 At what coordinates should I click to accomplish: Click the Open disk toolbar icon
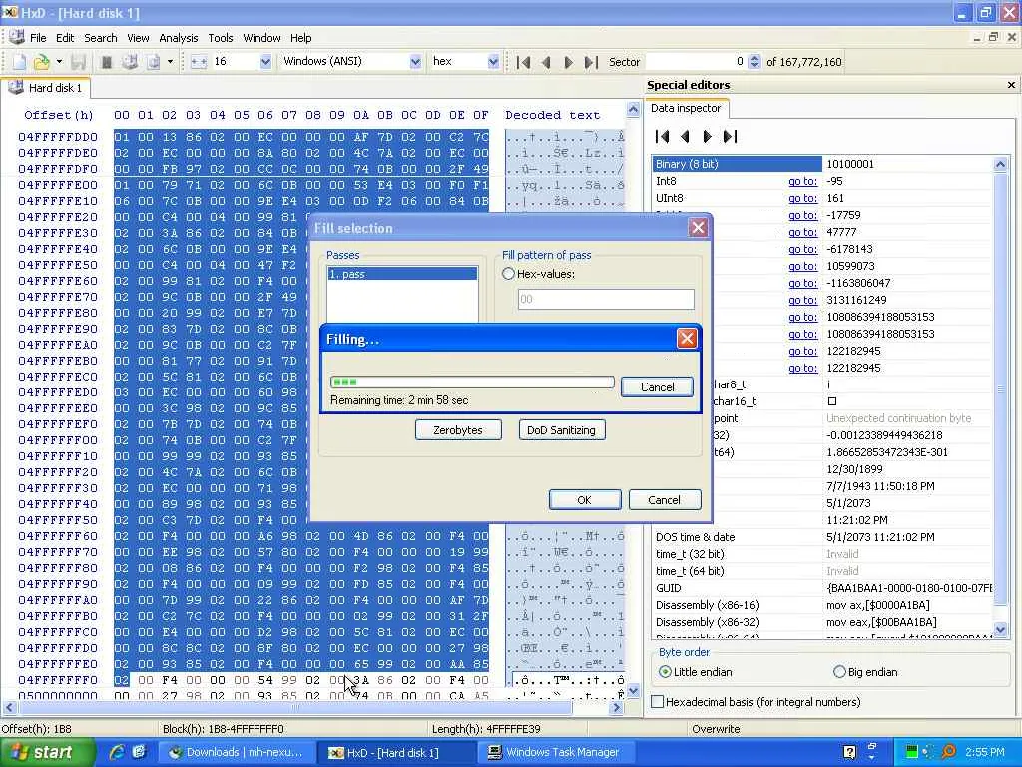(130, 62)
